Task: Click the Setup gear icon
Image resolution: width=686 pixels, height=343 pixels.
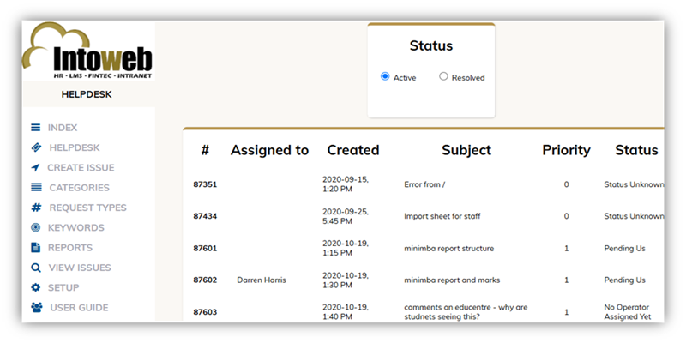Action: 35,287
